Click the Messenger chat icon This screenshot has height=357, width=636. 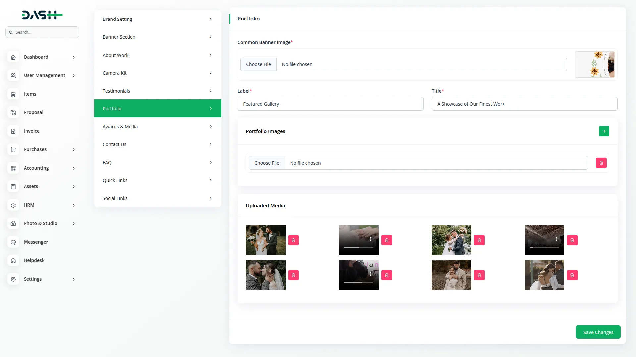point(13,242)
